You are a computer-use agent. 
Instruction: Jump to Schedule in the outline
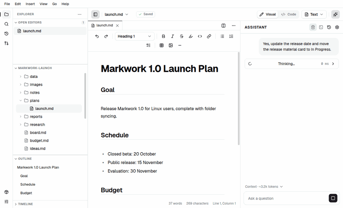coord(28,184)
